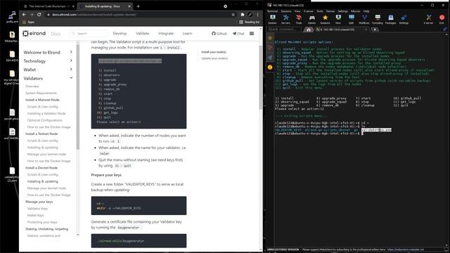Screen dimensions: 450x253
Task: Click the Apps bookmarks shortcut
Action: (x=28, y=22)
